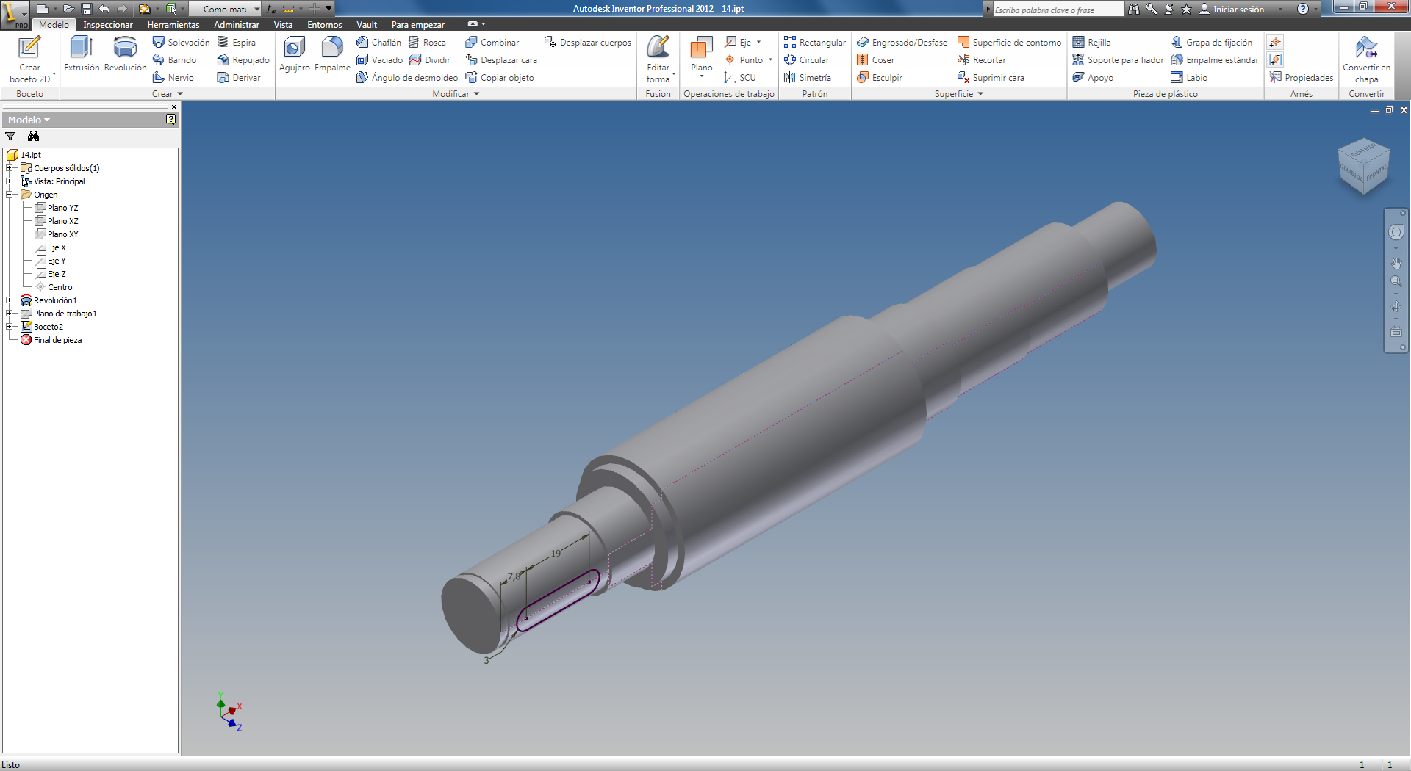Click the search keyword input field
Image resolution: width=1411 pixels, height=771 pixels.
click(x=1058, y=10)
